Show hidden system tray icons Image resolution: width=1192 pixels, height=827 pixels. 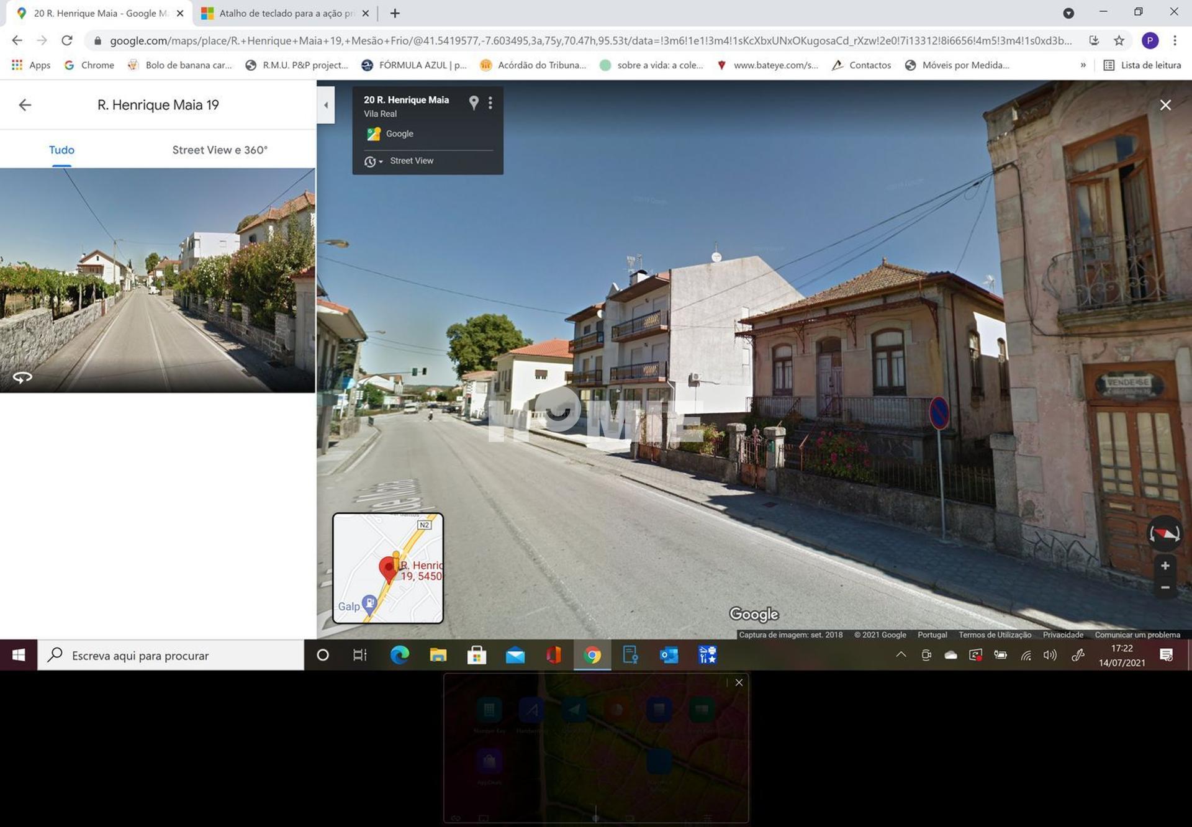[x=901, y=654]
